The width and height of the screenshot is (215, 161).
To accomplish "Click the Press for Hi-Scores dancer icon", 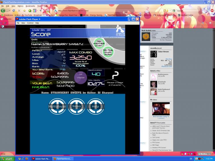I will pyautogui.click(x=120, y=30).
